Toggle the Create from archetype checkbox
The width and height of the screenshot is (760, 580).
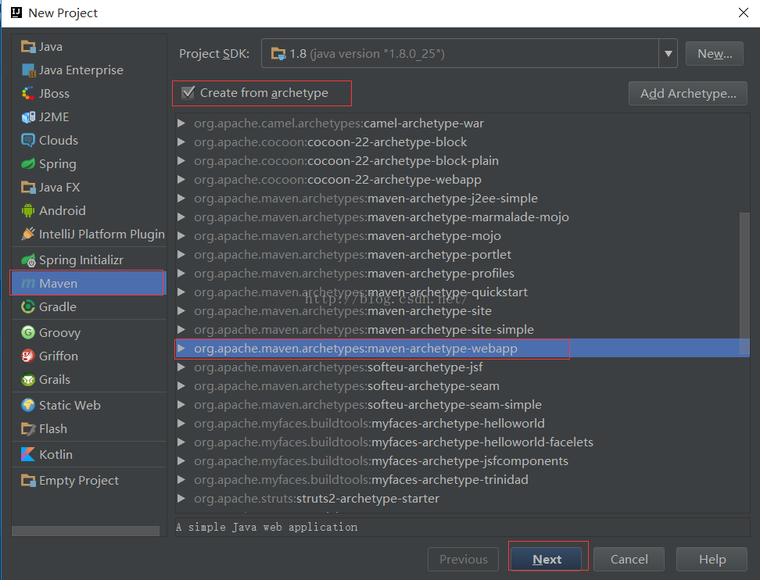[x=188, y=92]
